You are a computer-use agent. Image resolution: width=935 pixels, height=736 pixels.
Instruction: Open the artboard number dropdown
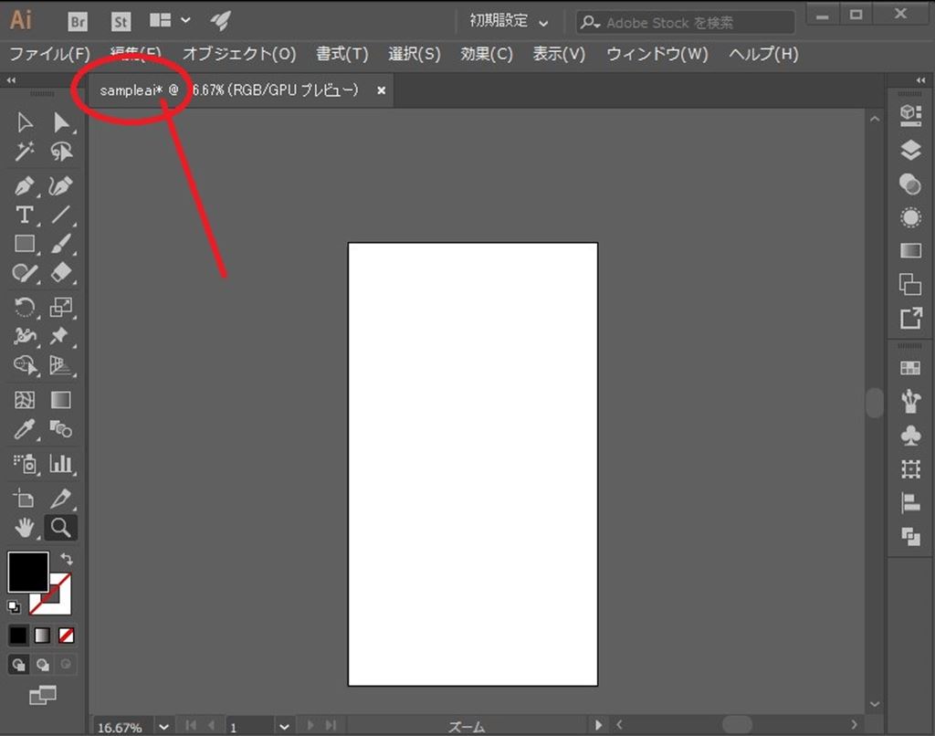click(284, 727)
